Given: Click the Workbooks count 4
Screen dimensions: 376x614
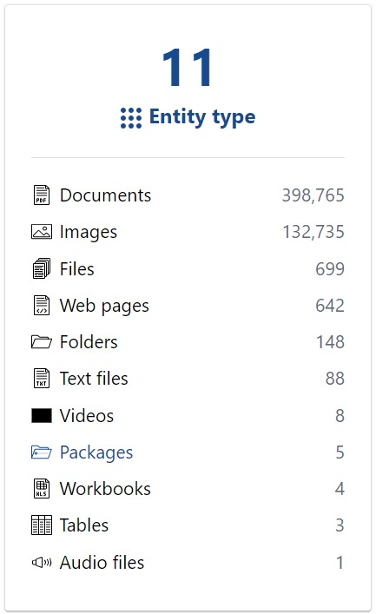Looking at the screenshot, I should (x=340, y=489).
